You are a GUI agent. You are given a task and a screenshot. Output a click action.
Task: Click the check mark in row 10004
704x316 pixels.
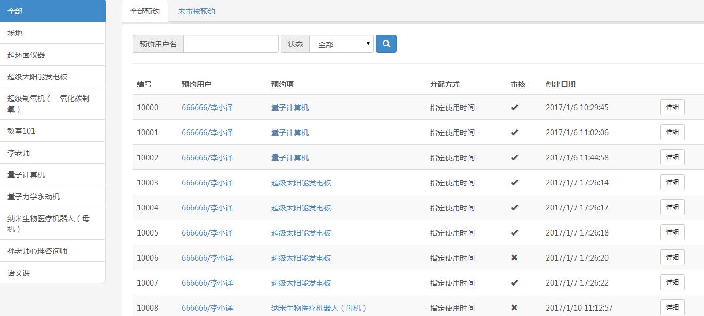pos(514,207)
